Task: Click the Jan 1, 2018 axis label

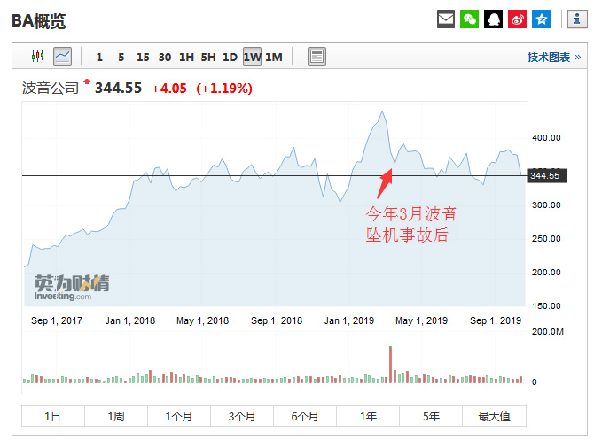Action: point(130,320)
